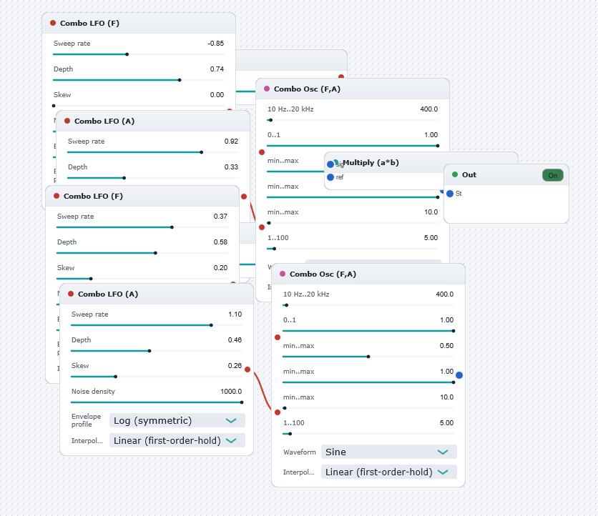Click the 0.74 depth value
Viewport: 598px width, 516px height.
(x=217, y=69)
